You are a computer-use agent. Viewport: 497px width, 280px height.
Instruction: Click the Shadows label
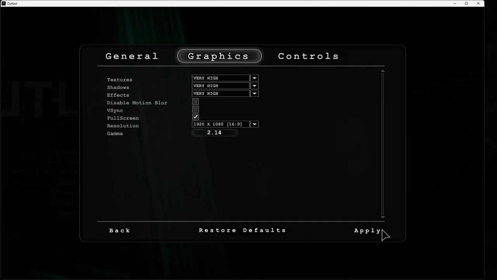(x=118, y=87)
